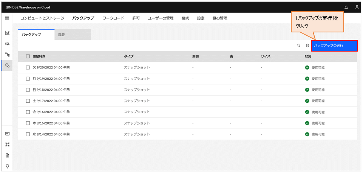The height and width of the screenshot is (172, 363).
Task: Open the 設定 menu item
Action: point(201,18)
